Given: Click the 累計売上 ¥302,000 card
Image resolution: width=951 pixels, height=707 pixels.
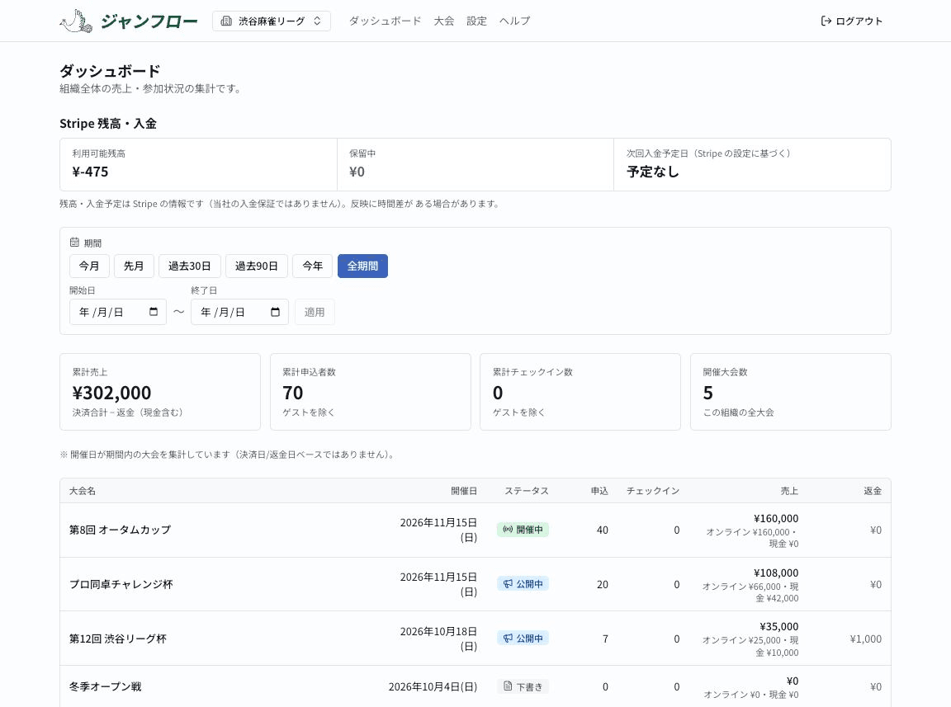Looking at the screenshot, I should pyautogui.click(x=160, y=392).
